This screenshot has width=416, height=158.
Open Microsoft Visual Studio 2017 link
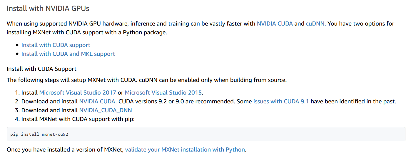pos(78,93)
